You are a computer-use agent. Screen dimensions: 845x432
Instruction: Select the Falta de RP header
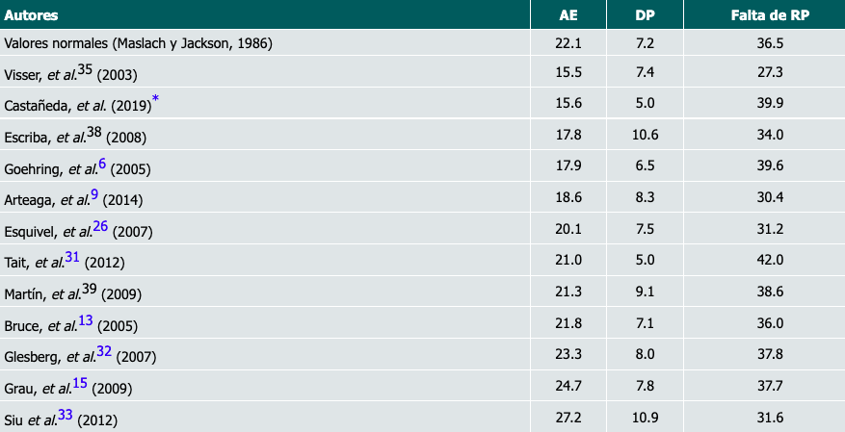[x=769, y=15]
